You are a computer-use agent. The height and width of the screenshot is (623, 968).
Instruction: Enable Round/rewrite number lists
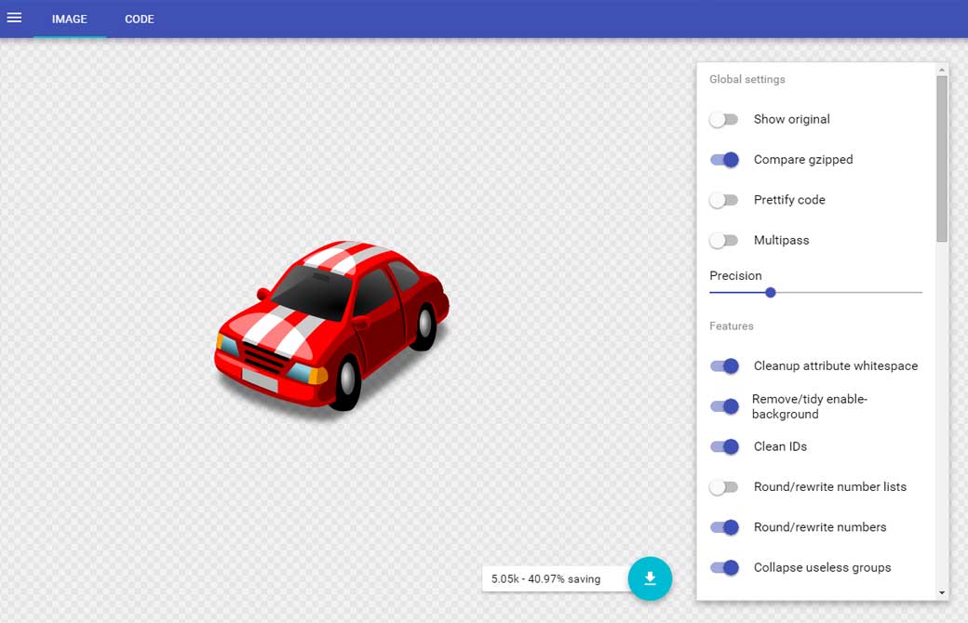pos(723,487)
